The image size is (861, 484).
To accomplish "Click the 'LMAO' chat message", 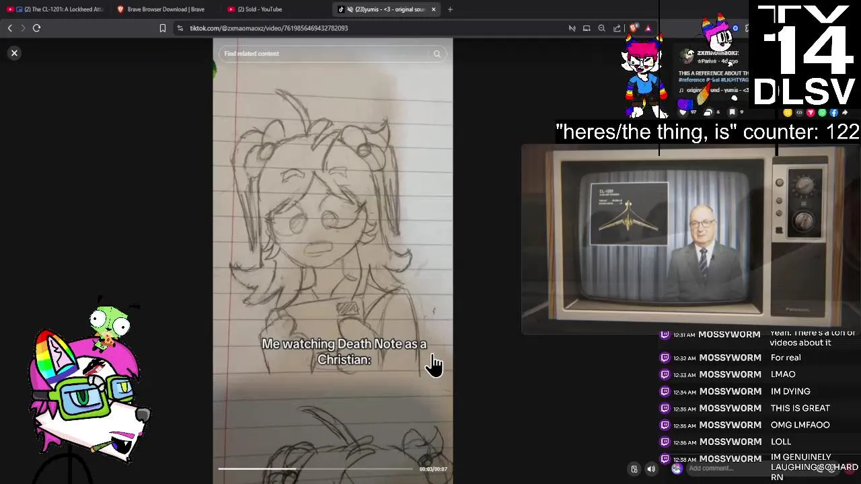I will tap(783, 374).
